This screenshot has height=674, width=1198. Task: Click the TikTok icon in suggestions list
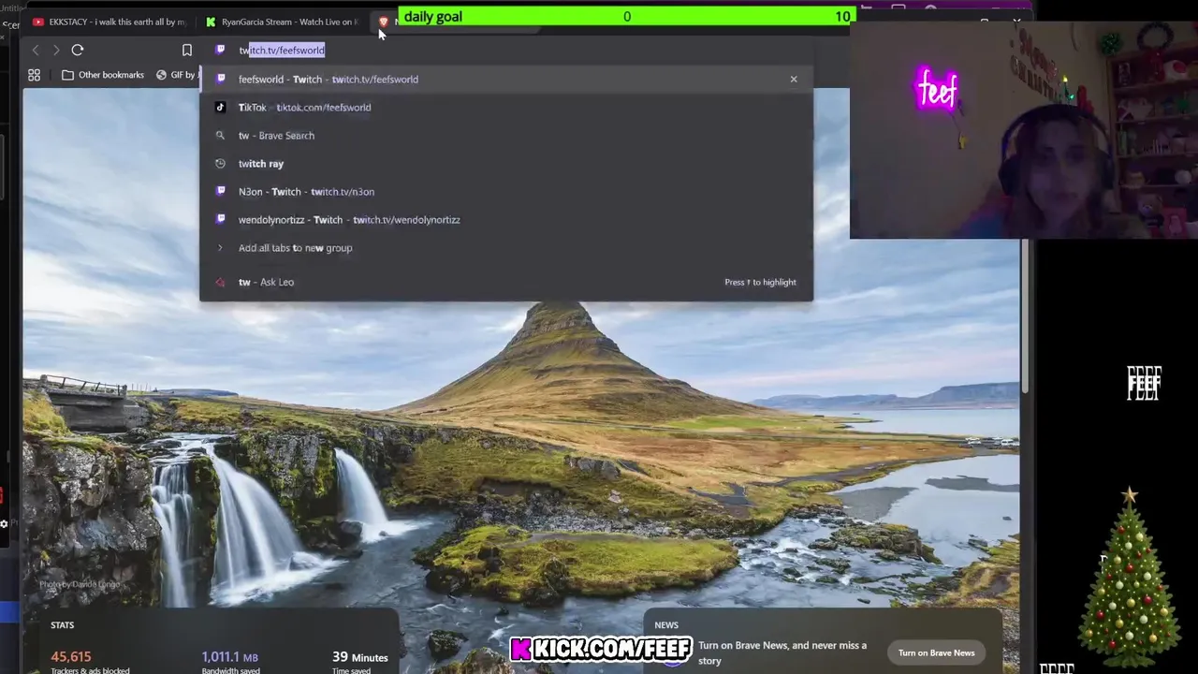221,107
